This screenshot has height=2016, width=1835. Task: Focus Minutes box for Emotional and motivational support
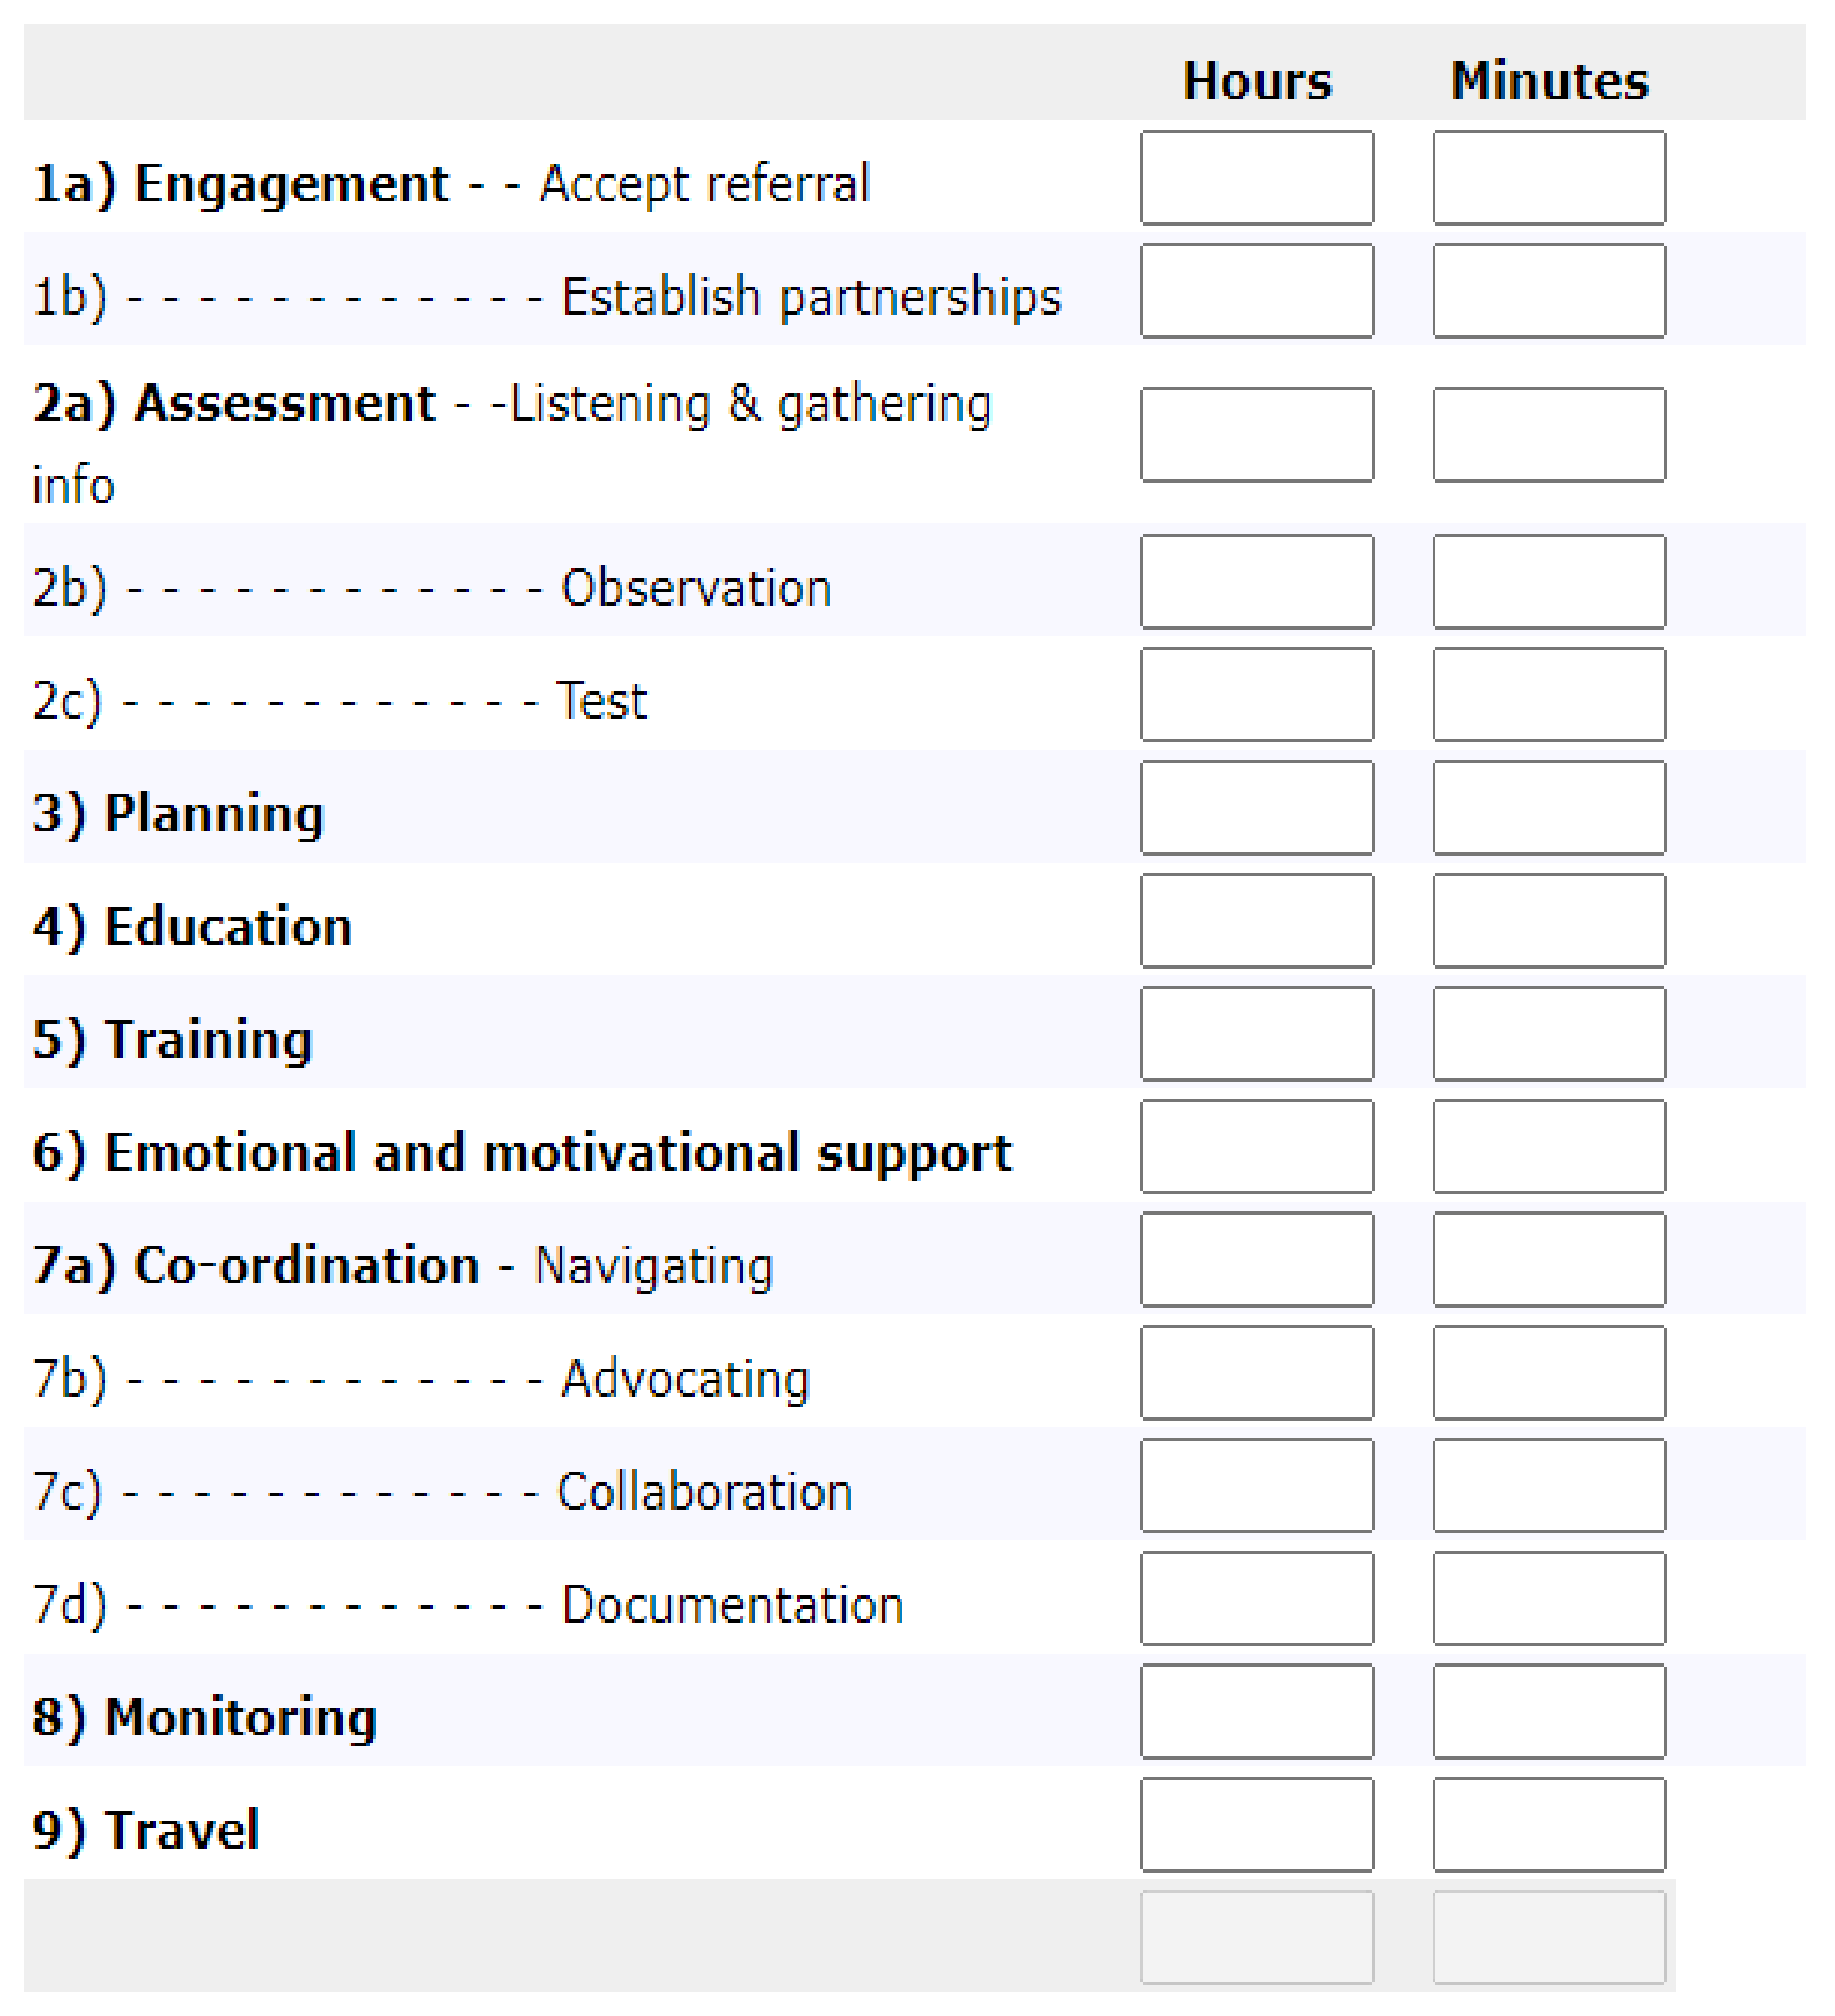(x=1549, y=1147)
